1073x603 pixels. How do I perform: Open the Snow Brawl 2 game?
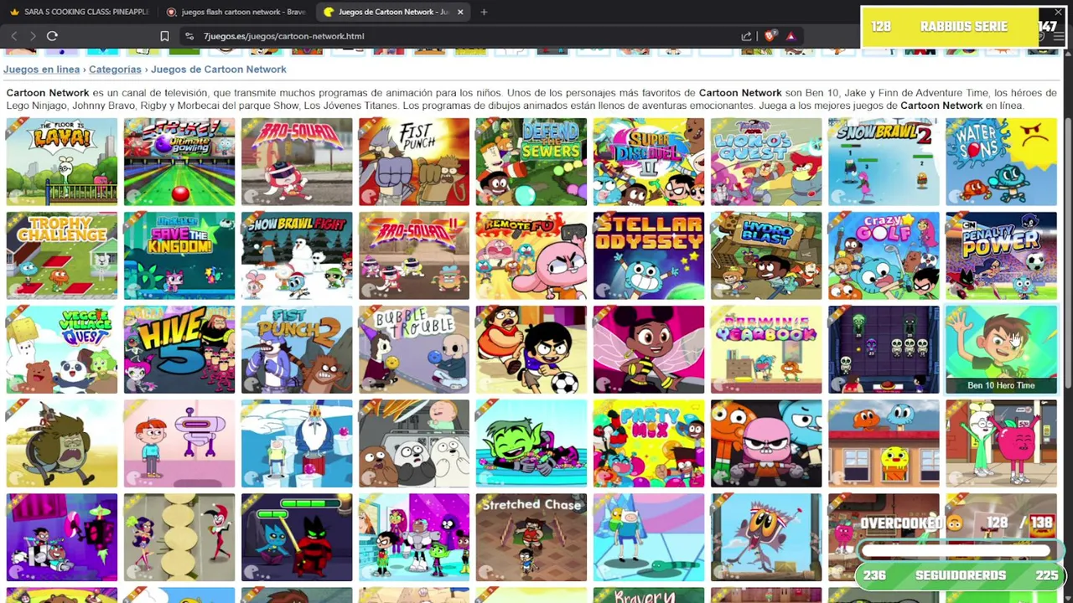[x=884, y=162]
